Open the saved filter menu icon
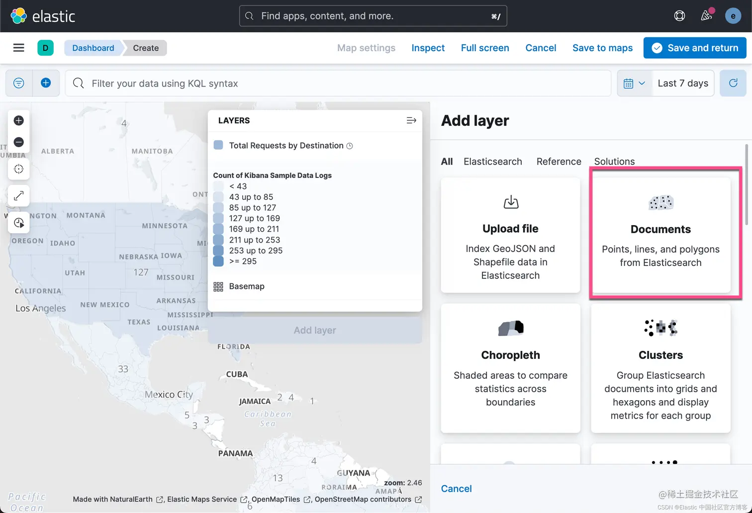Screen dimensions: 752x513 [x=19, y=83]
